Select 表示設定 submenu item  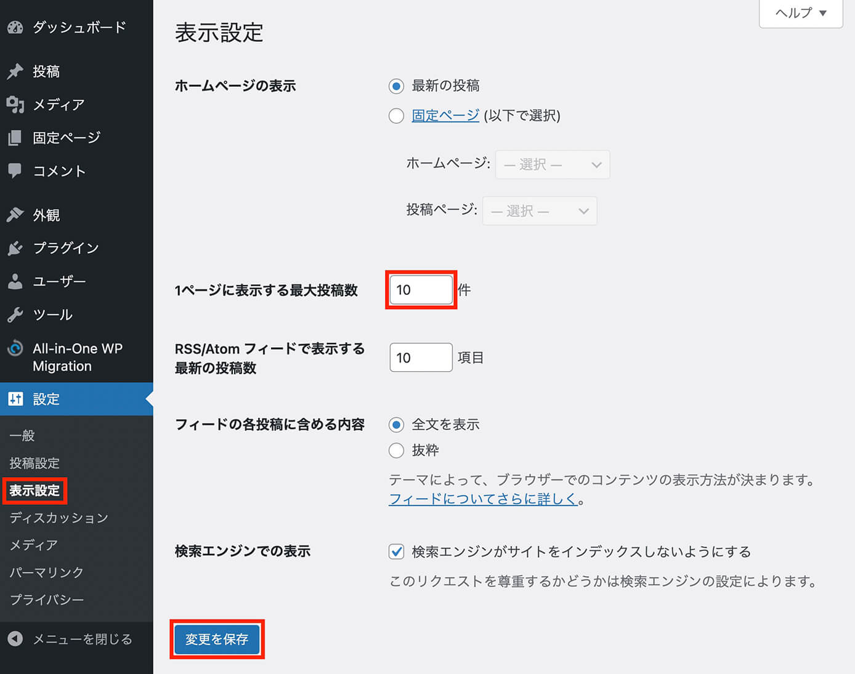click(34, 491)
